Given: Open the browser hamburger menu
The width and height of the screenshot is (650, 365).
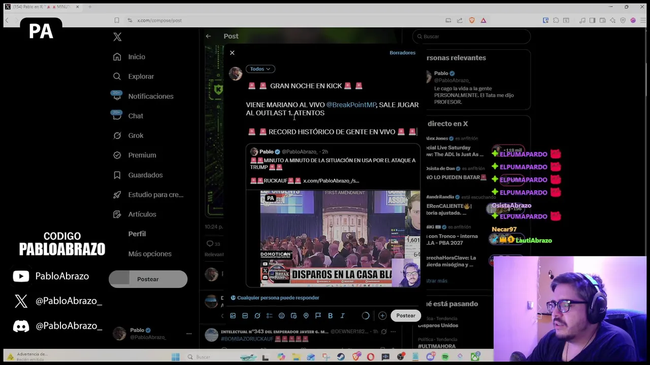Looking at the screenshot, I should 643,20.
